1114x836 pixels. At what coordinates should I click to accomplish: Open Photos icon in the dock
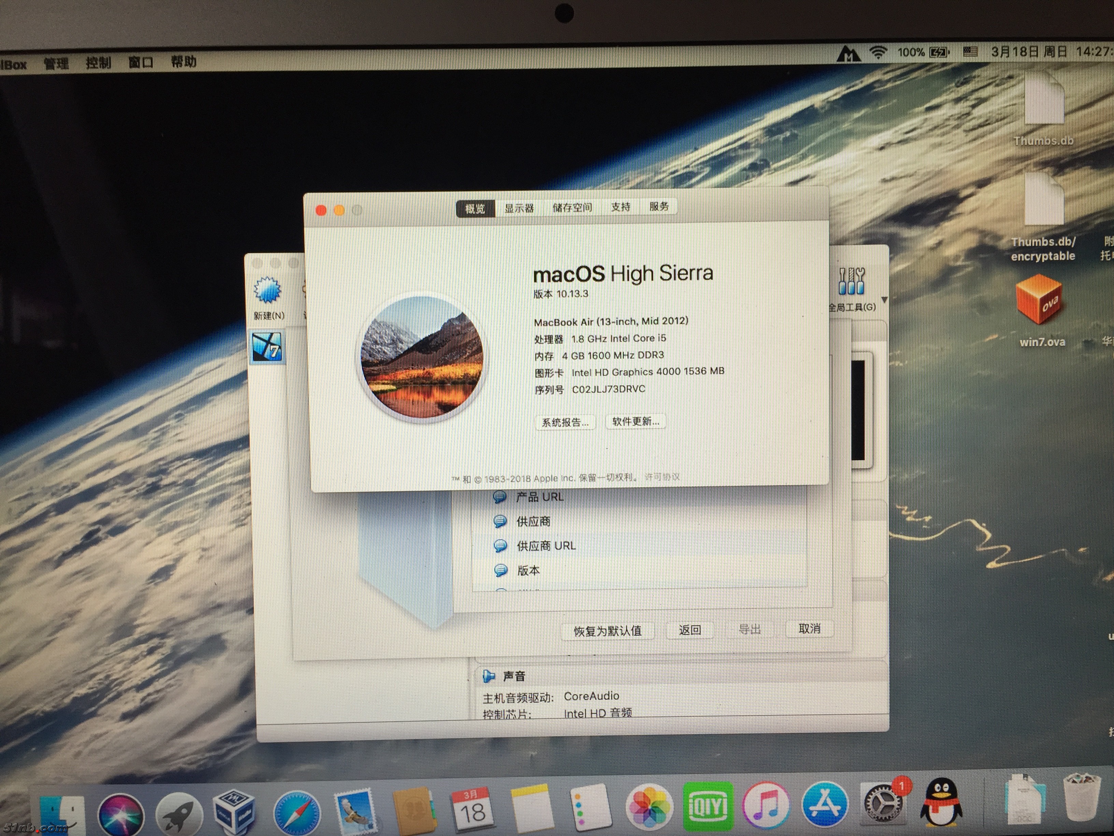coord(649,807)
